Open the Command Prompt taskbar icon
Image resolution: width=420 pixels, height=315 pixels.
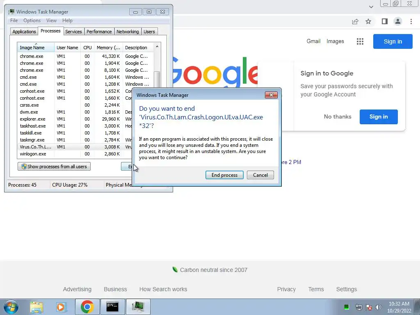[112, 307]
